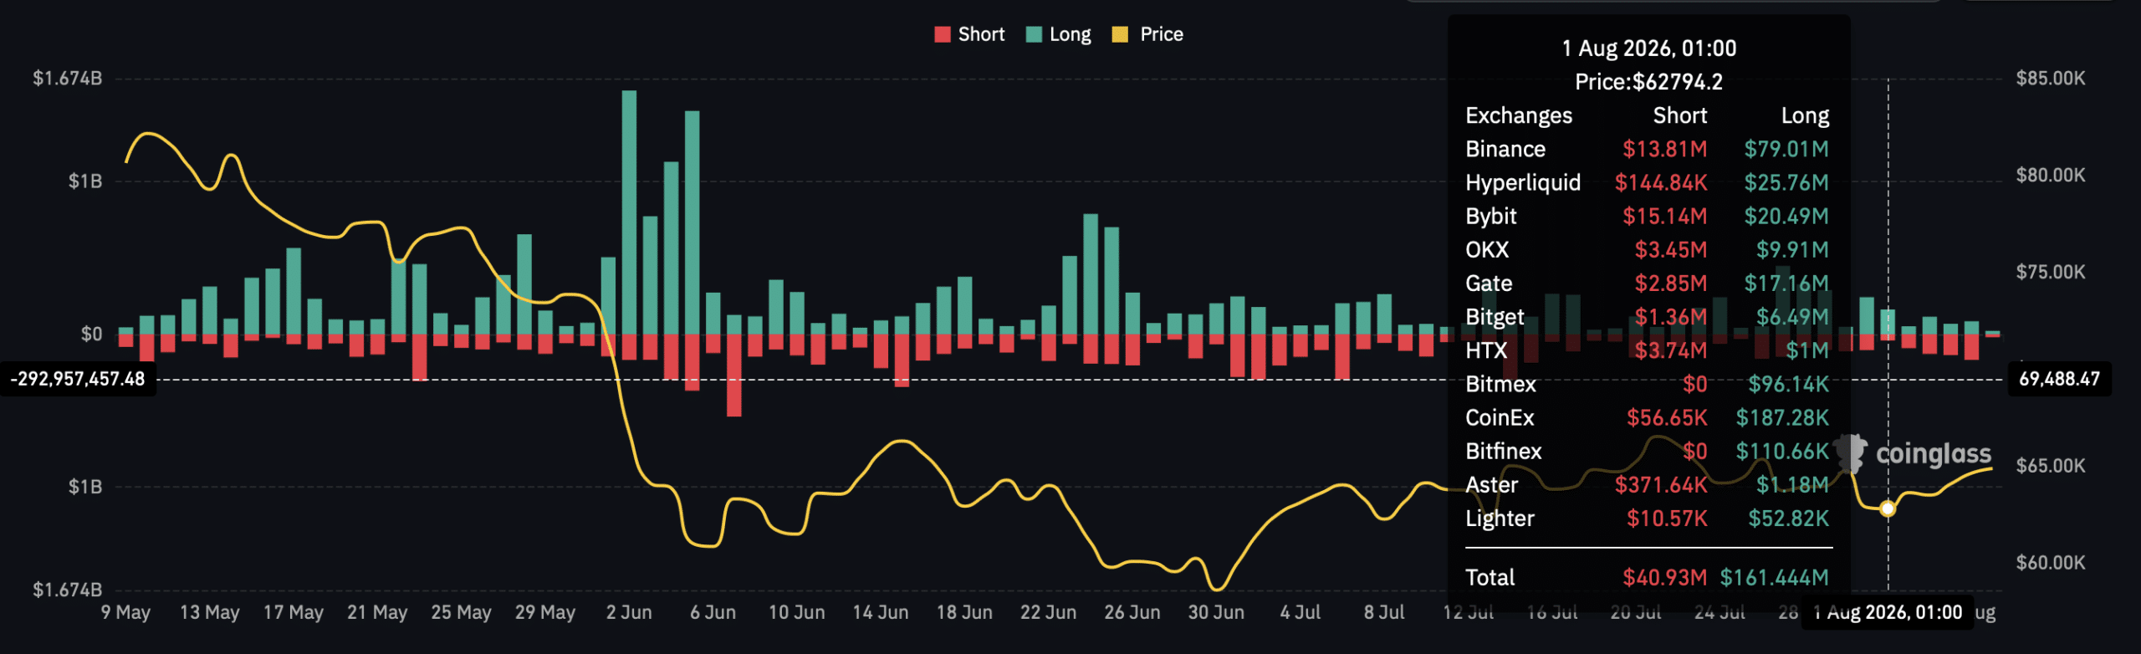Select the OKX row label

point(1487,249)
